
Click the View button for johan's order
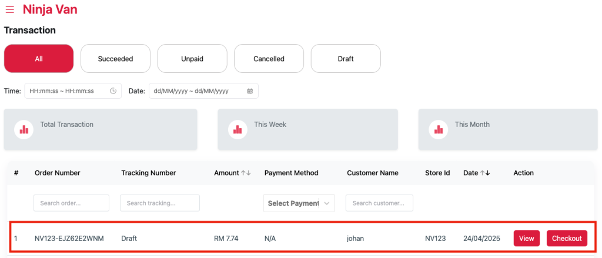pos(527,239)
